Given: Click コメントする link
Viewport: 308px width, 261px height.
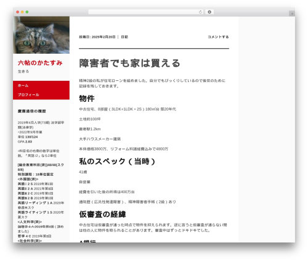Looking at the screenshot, I should (x=218, y=37).
